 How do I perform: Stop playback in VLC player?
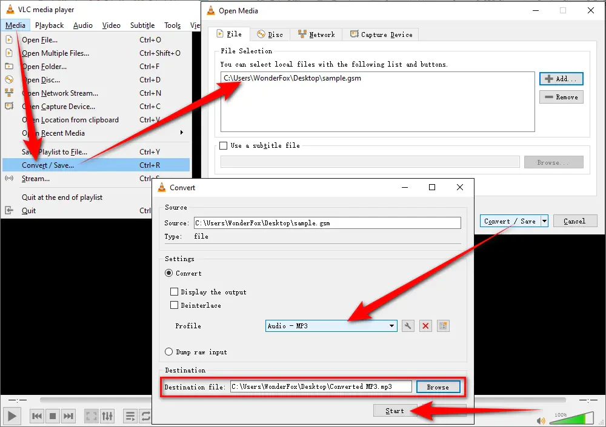coord(53,416)
